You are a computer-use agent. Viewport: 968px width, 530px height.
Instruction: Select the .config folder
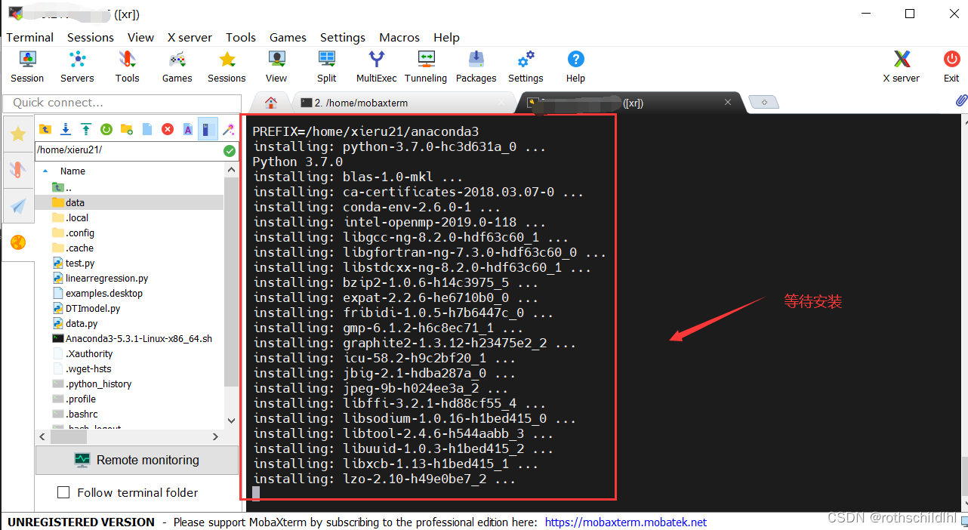coord(79,233)
